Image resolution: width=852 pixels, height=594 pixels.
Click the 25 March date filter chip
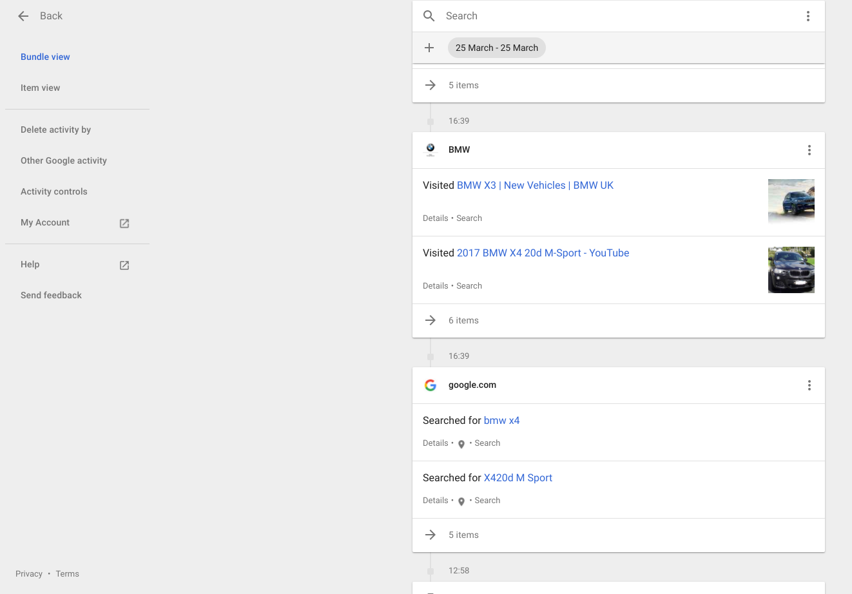[496, 48]
